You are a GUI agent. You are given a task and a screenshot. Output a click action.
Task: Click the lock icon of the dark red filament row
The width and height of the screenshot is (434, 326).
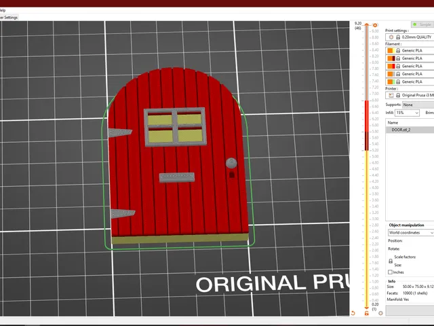[x=398, y=58]
